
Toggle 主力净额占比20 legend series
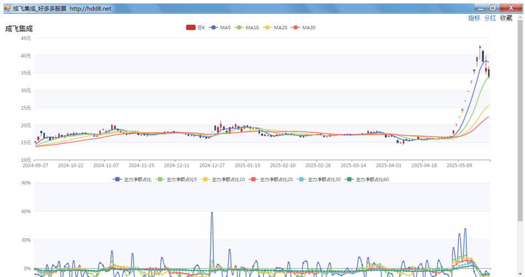click(271, 179)
